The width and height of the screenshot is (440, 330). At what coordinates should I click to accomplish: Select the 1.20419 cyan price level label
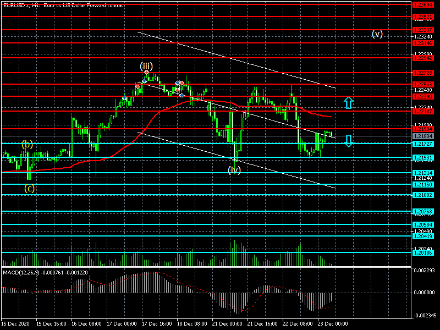click(423, 237)
